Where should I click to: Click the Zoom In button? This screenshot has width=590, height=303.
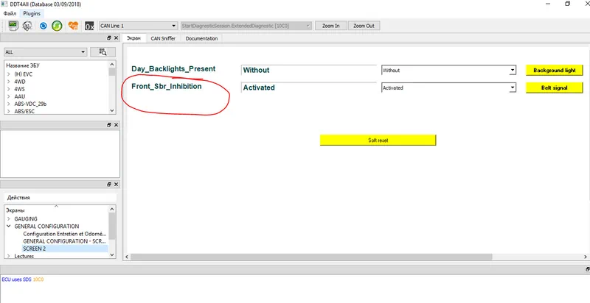330,26
